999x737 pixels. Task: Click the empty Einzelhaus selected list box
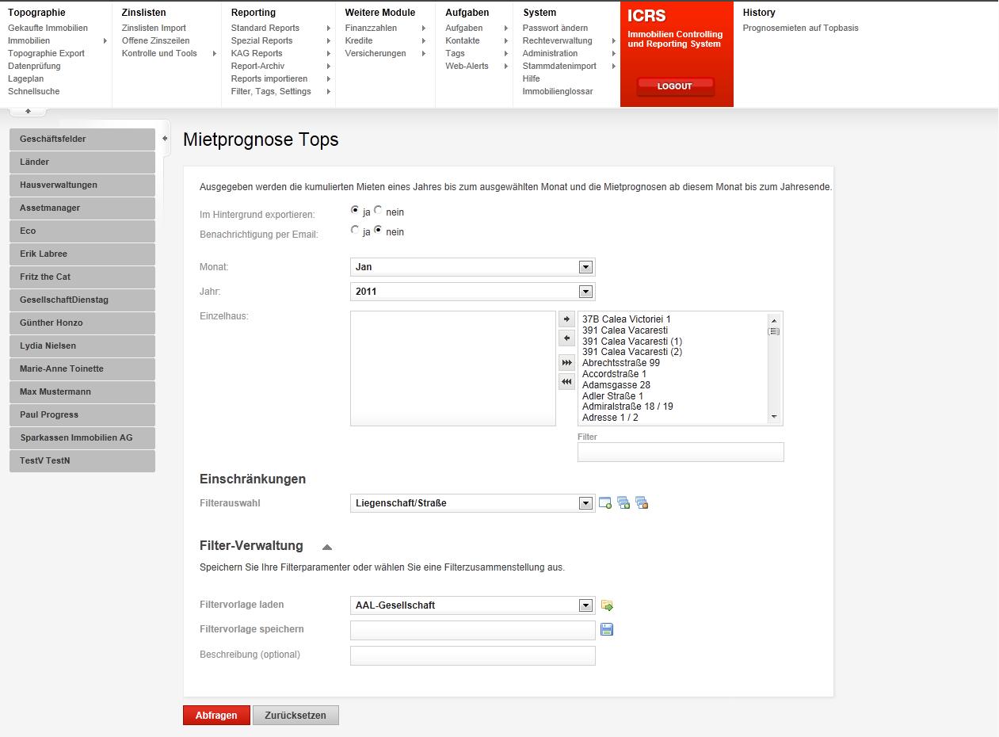[453, 368]
